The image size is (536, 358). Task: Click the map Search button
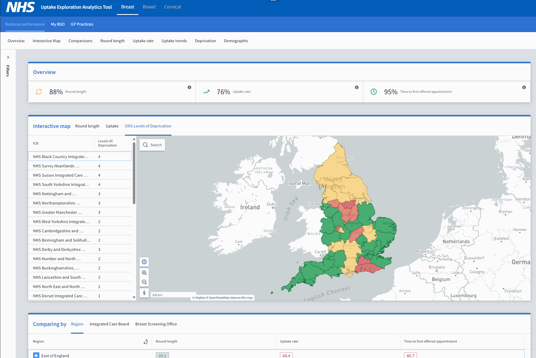[152, 145]
